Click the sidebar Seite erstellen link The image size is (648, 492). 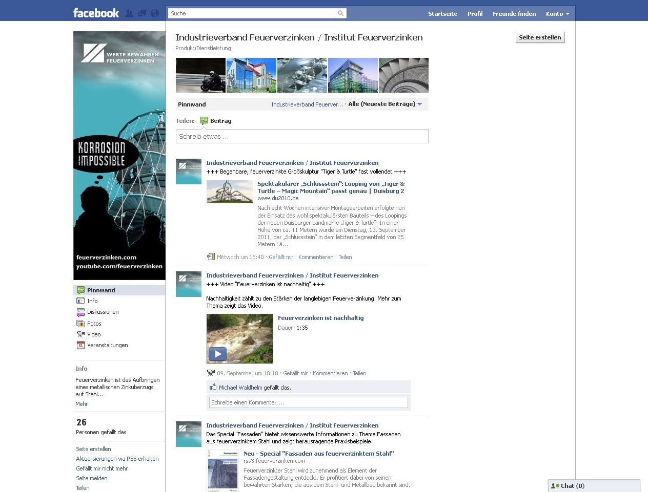tap(93, 449)
